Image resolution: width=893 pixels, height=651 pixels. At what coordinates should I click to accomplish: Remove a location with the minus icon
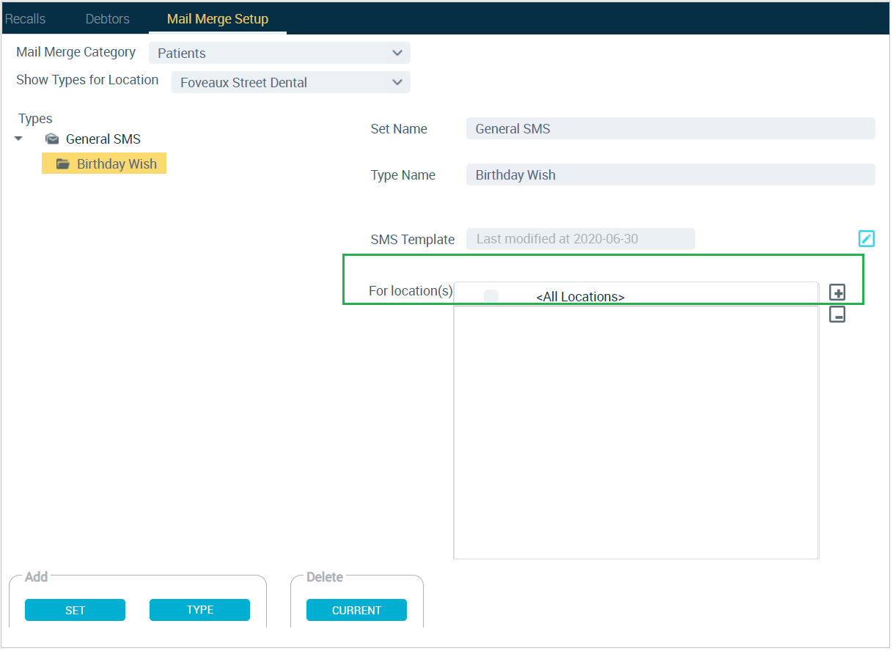(x=837, y=315)
